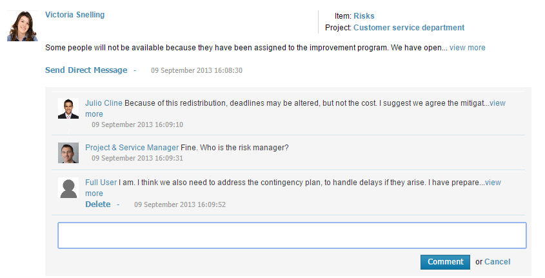
Task: Go to the Customer service department project
Action: [409, 28]
